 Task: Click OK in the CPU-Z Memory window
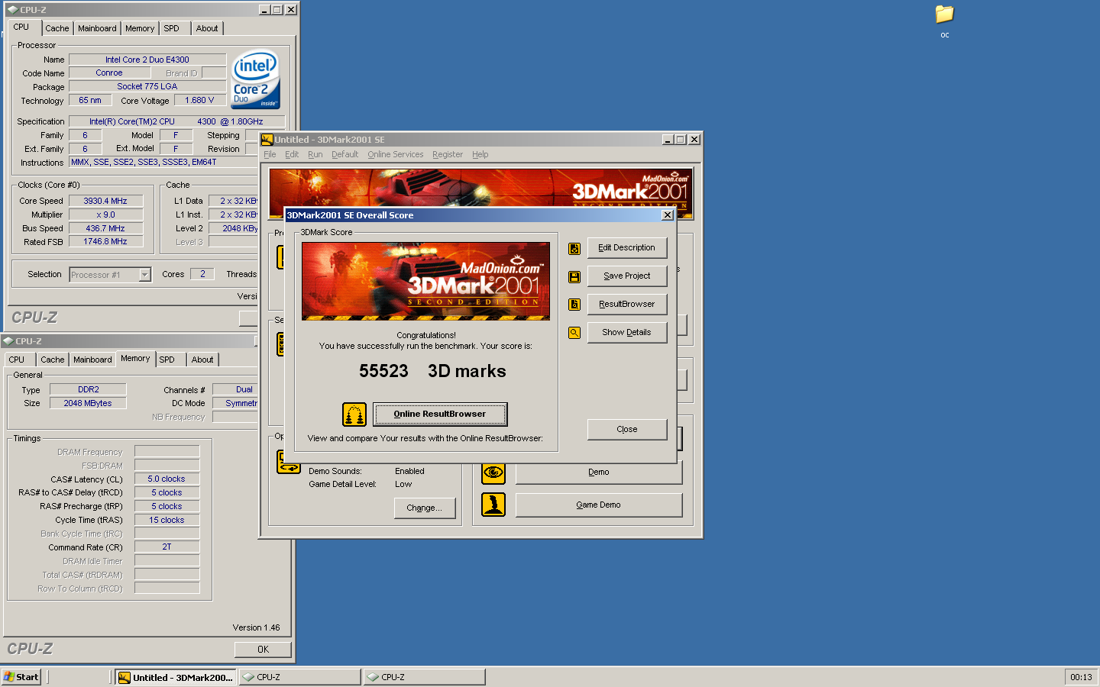click(x=263, y=650)
